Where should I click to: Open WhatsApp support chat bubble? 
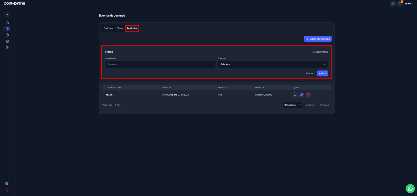coord(410,189)
